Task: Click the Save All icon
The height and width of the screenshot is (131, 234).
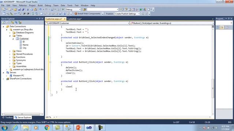Action: (x=23, y=9)
